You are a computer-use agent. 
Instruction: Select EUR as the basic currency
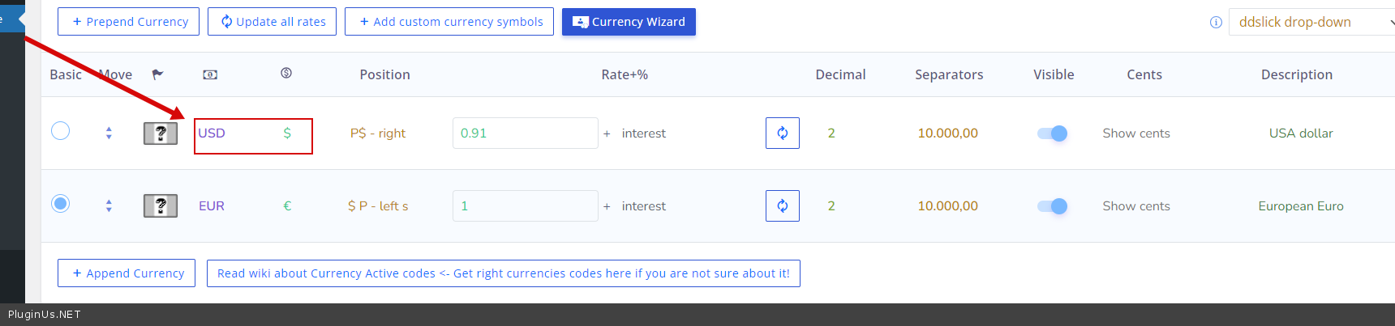point(61,203)
